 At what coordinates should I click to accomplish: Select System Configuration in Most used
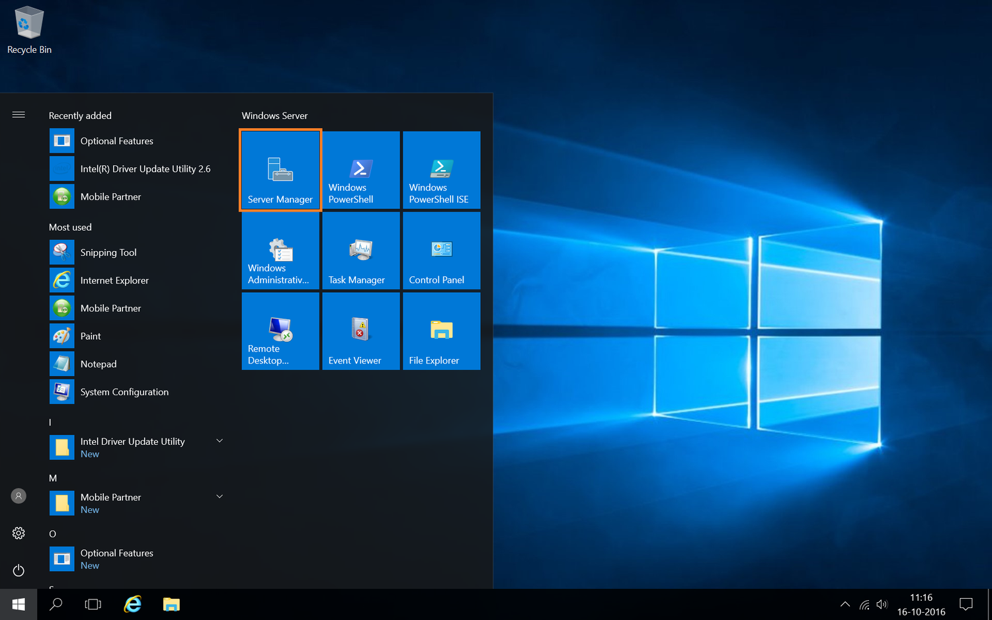point(124,391)
